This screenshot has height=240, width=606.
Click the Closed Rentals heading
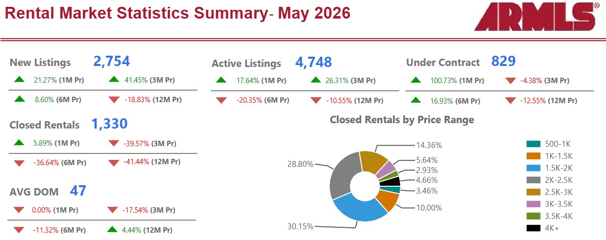coord(45,125)
